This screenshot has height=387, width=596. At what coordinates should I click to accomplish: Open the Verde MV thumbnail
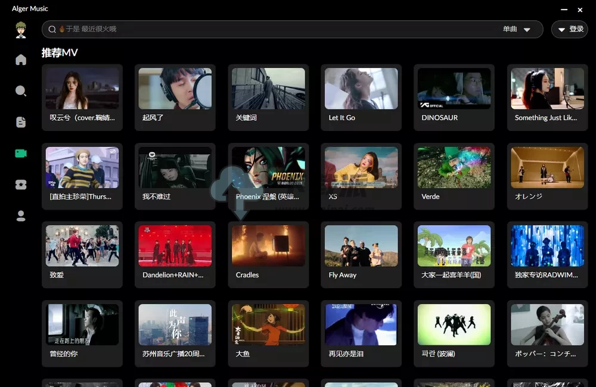click(454, 167)
